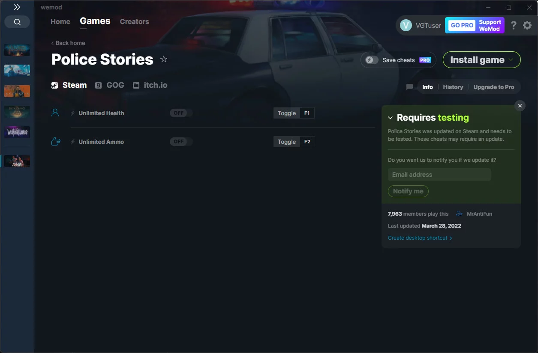
Task: Open the History tab
Action: point(453,87)
